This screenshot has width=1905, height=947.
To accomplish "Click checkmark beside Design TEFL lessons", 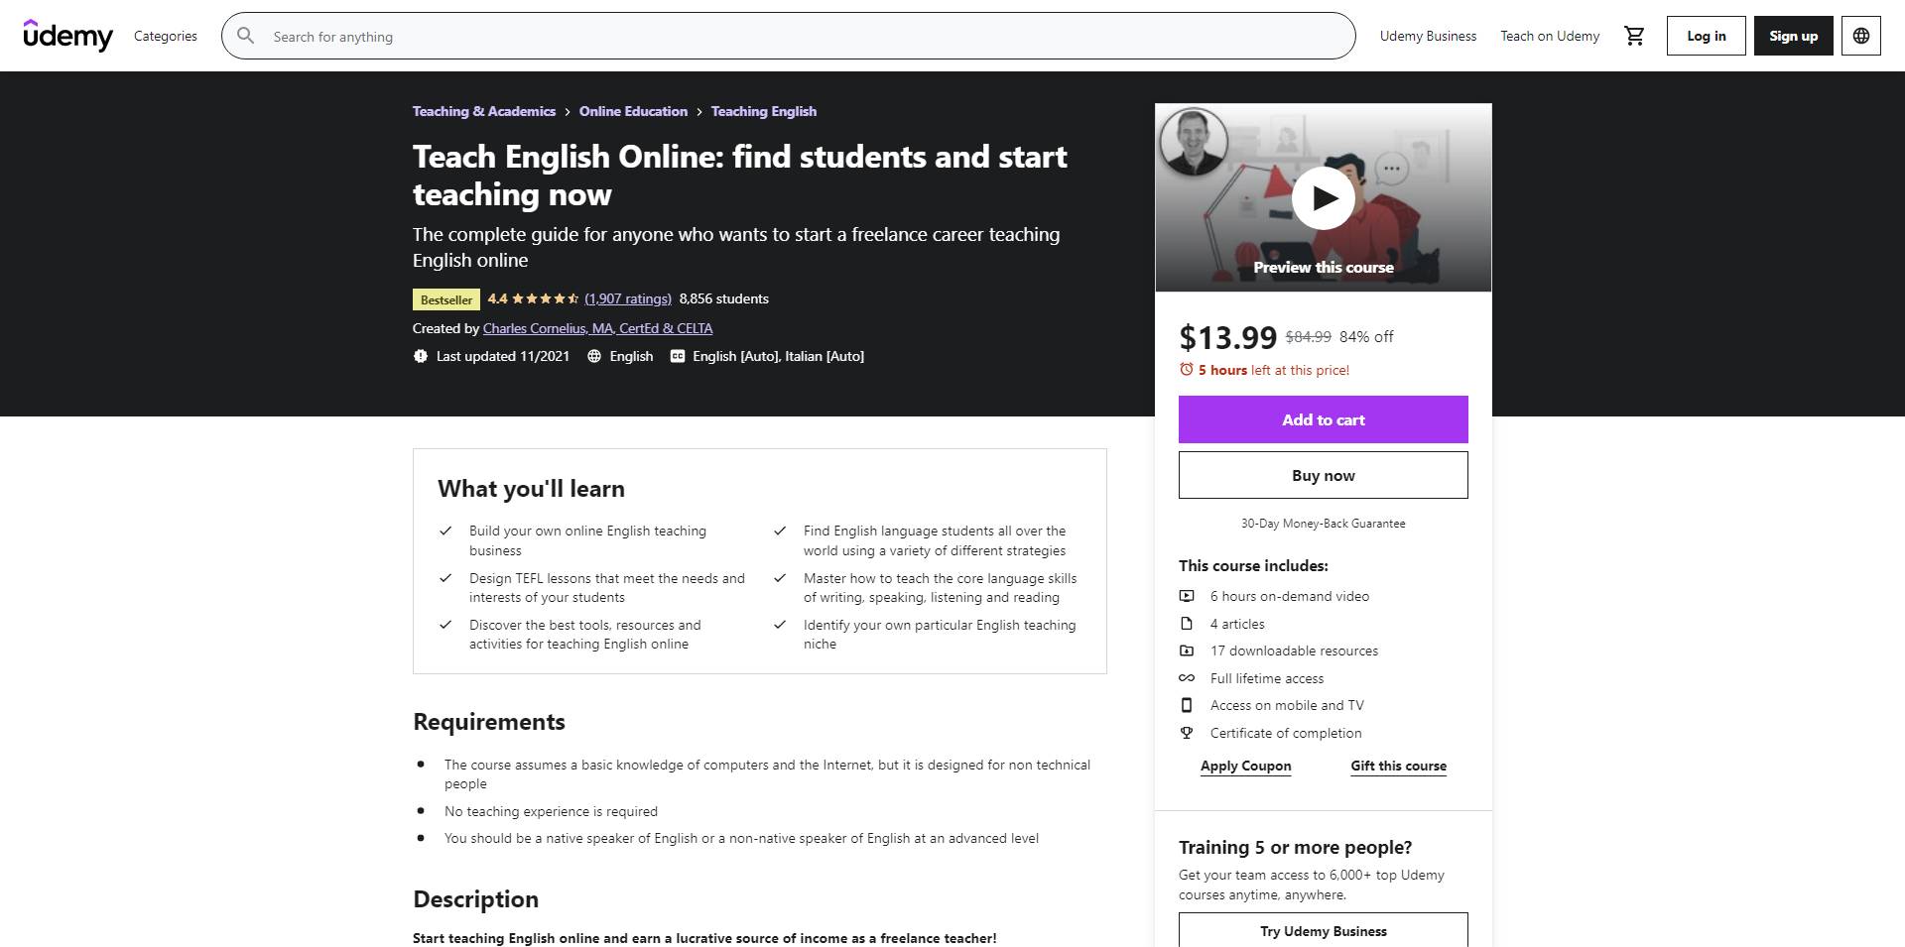I will (x=445, y=578).
